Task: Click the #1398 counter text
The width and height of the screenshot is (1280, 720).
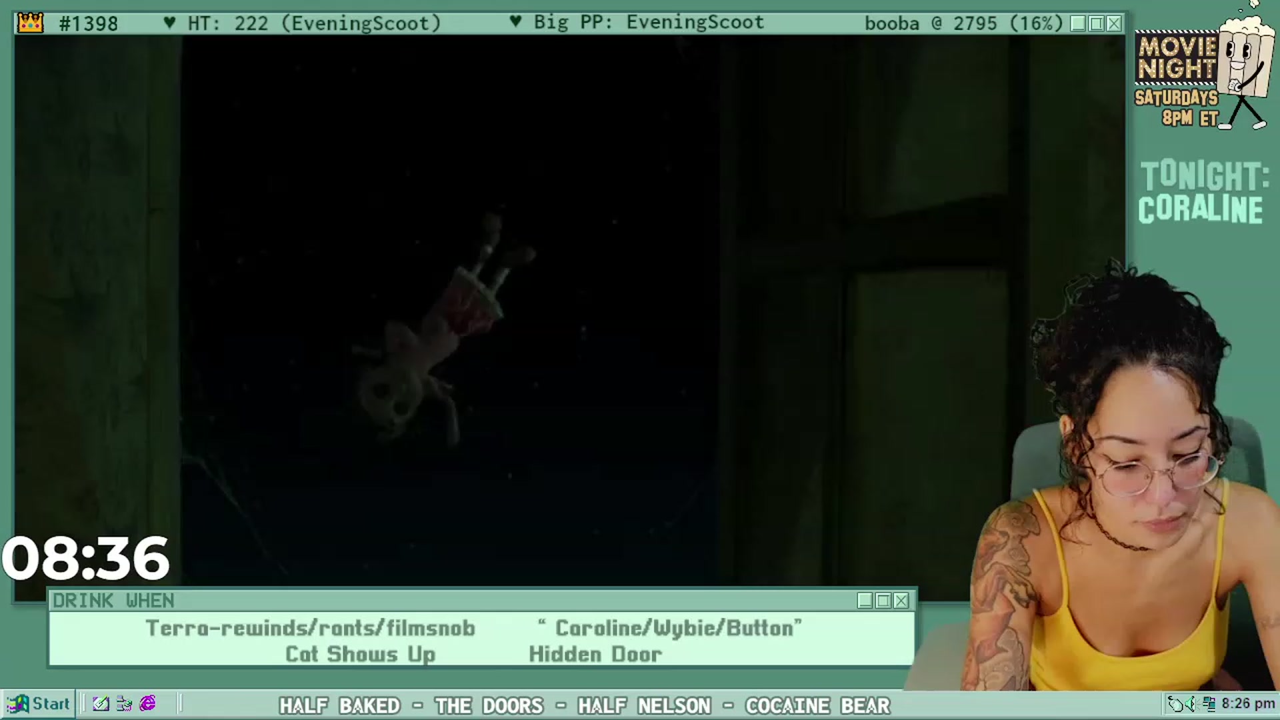Action: click(x=88, y=24)
